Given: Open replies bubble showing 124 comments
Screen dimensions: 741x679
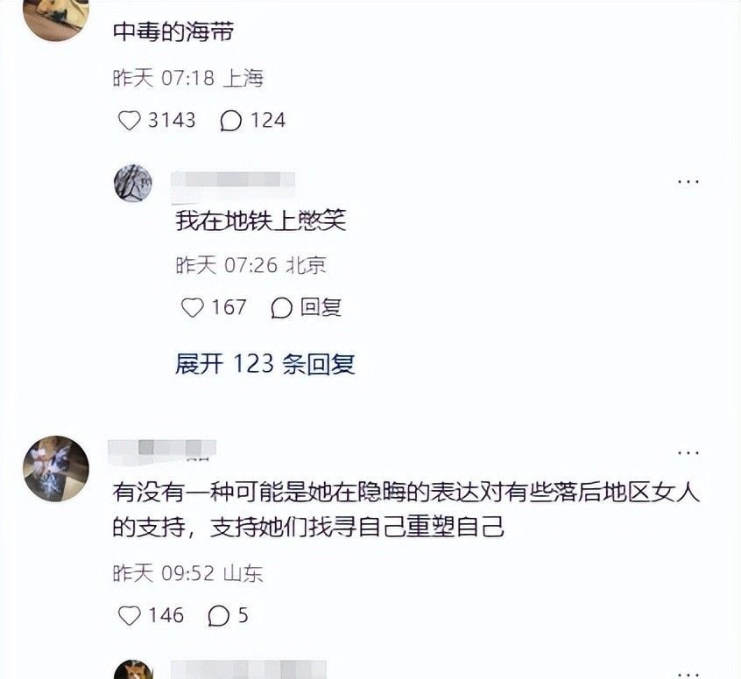Looking at the screenshot, I should 231,121.
